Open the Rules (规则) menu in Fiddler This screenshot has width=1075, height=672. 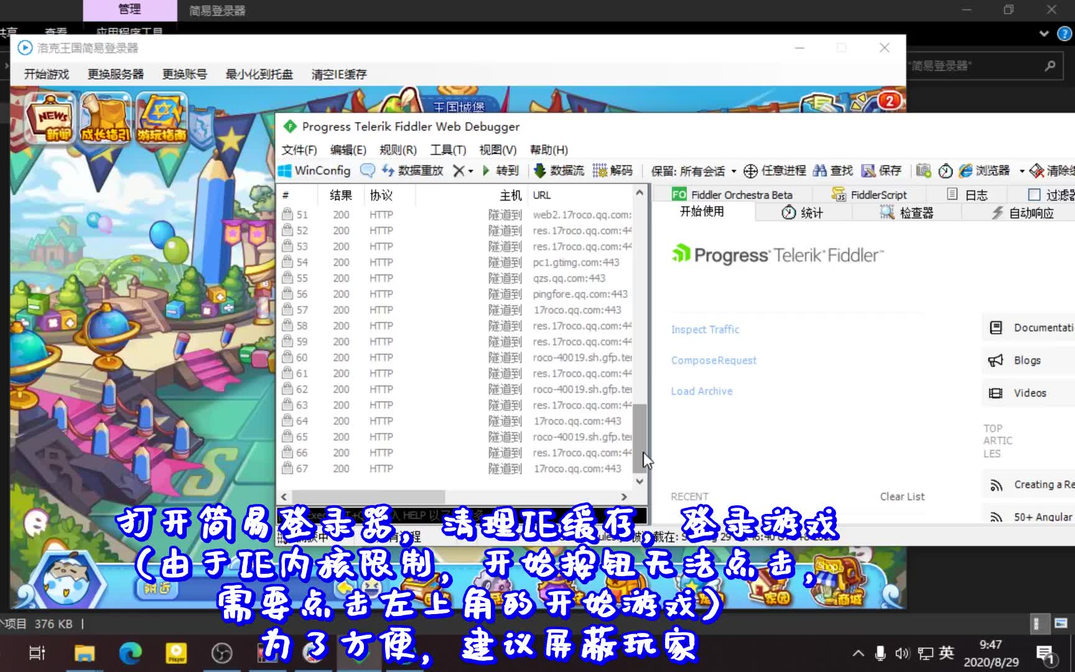click(x=398, y=150)
